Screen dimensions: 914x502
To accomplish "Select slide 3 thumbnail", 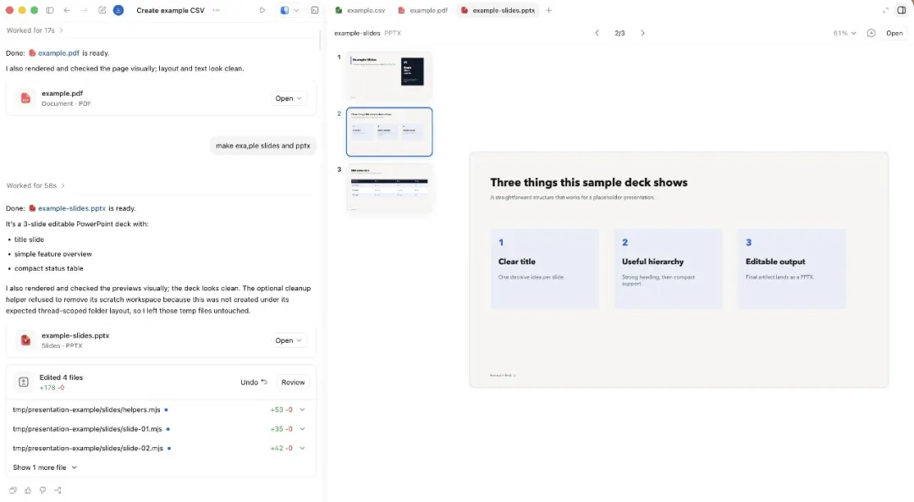I will pos(389,188).
